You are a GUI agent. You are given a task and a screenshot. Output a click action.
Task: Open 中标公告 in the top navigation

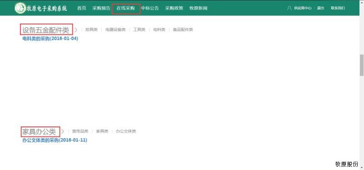tap(150, 8)
